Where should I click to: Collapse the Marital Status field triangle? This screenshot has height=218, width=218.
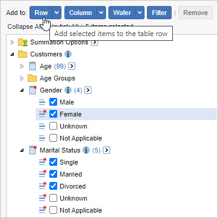(22, 151)
